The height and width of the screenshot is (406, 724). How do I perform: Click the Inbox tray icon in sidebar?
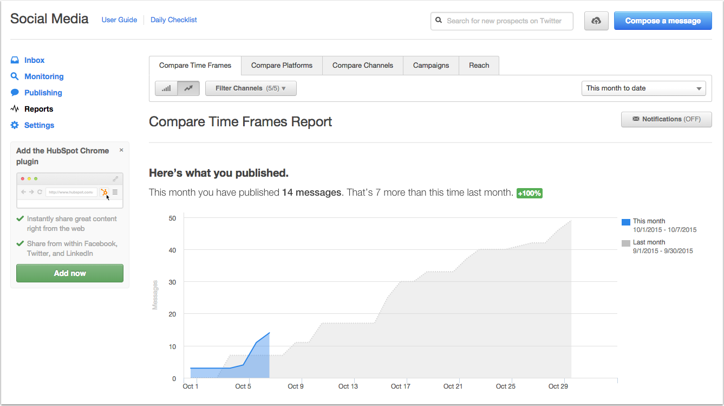pos(15,60)
